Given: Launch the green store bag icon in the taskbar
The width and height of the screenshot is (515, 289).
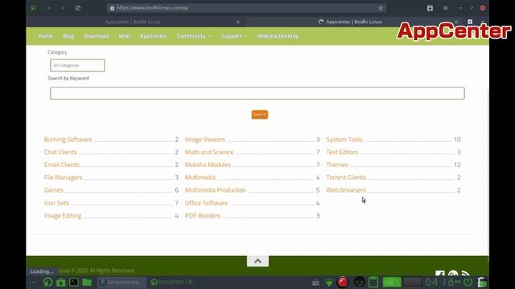Looking at the screenshot, I should tap(61, 282).
